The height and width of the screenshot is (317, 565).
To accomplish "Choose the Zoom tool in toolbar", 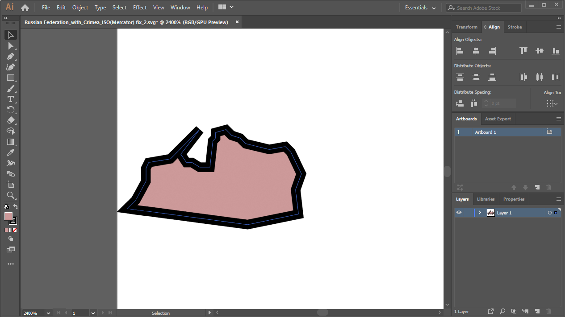I will 11,195.
